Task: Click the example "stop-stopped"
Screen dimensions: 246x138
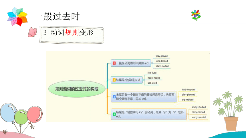Action: 189,90
